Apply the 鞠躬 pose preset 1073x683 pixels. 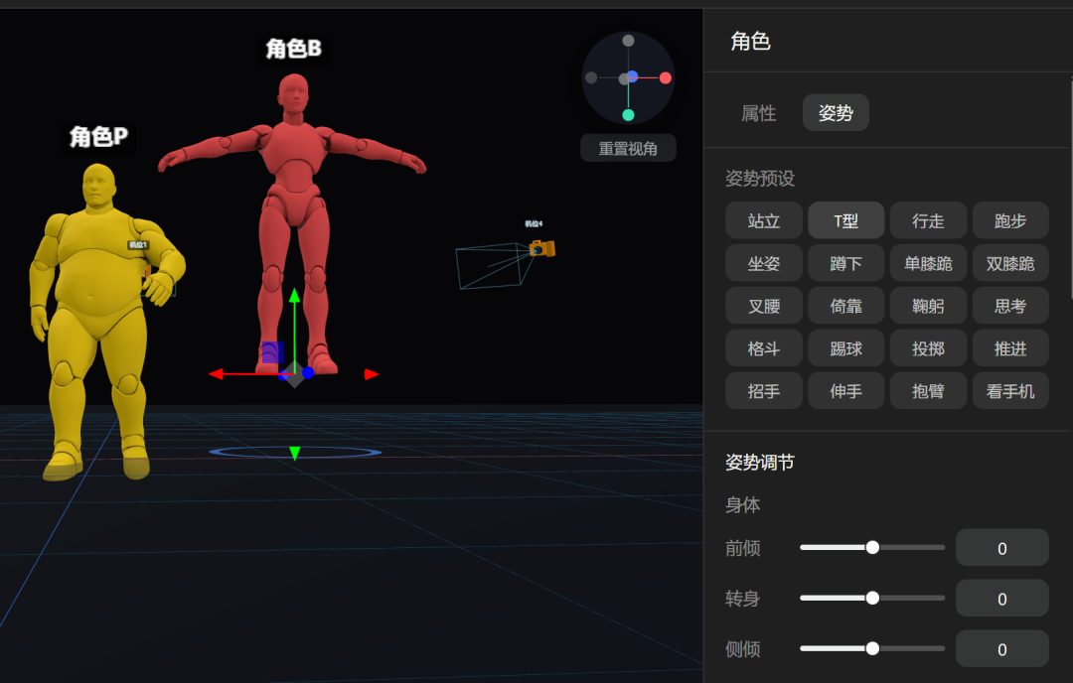click(928, 306)
